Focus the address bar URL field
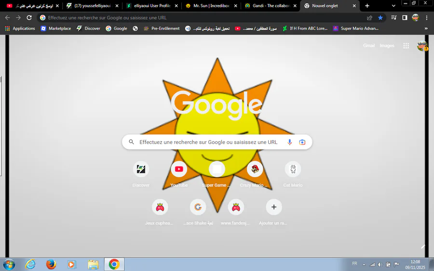This screenshot has width=434, height=271. (205, 18)
